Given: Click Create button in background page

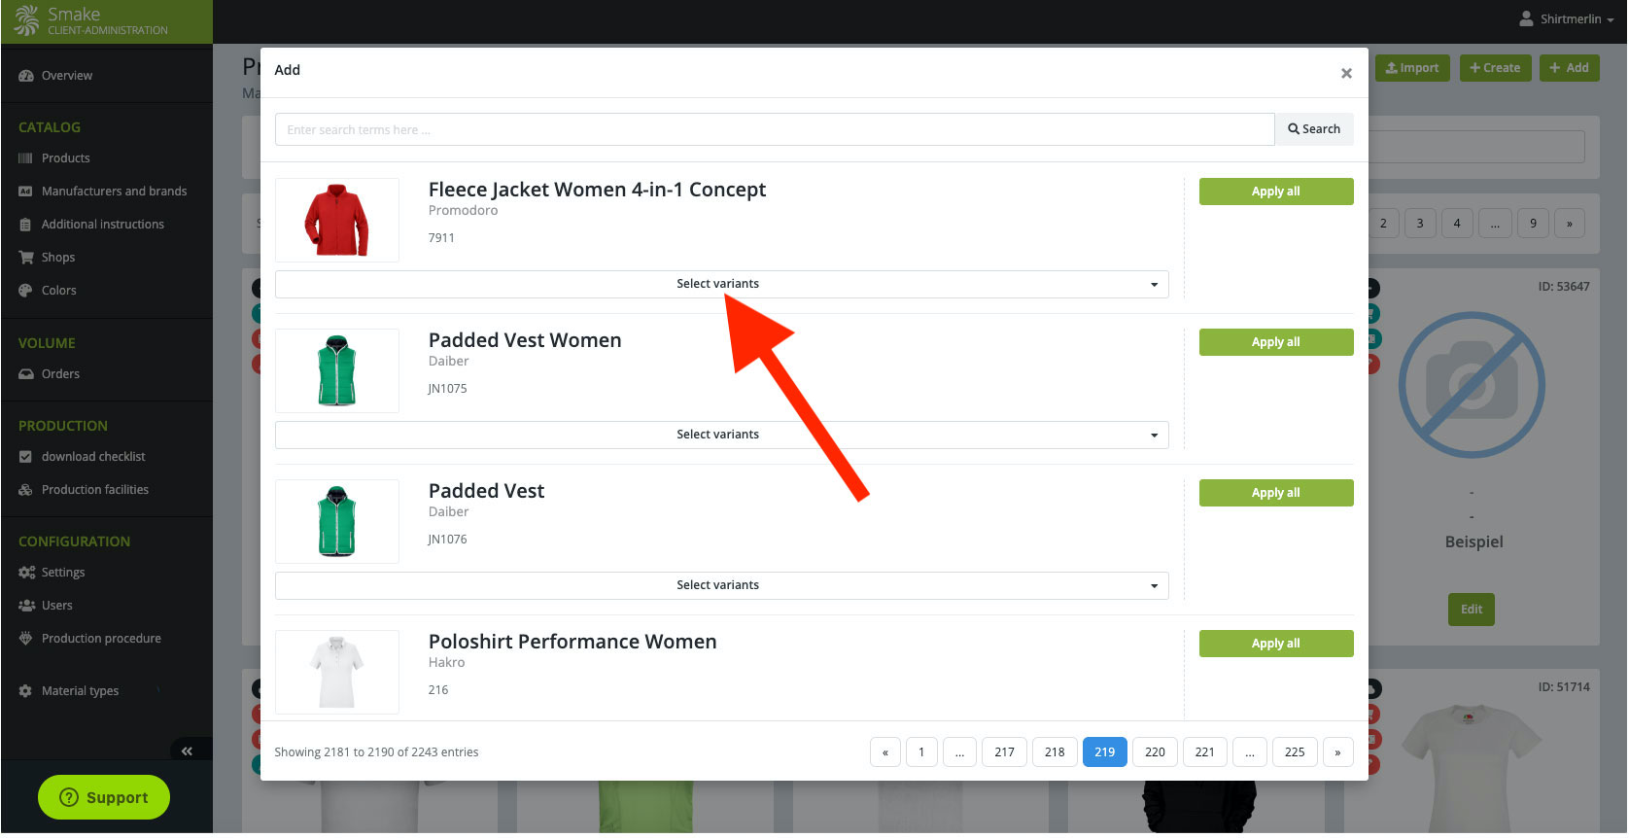Looking at the screenshot, I should point(1496,68).
